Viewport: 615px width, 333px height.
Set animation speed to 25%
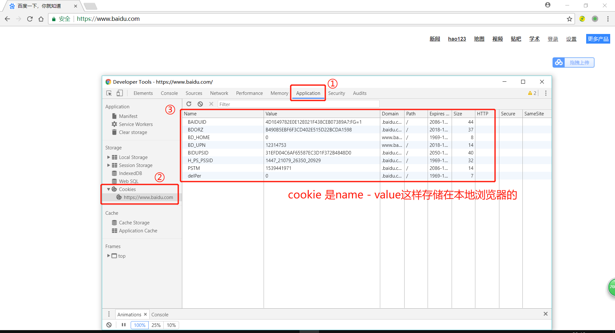point(156,325)
